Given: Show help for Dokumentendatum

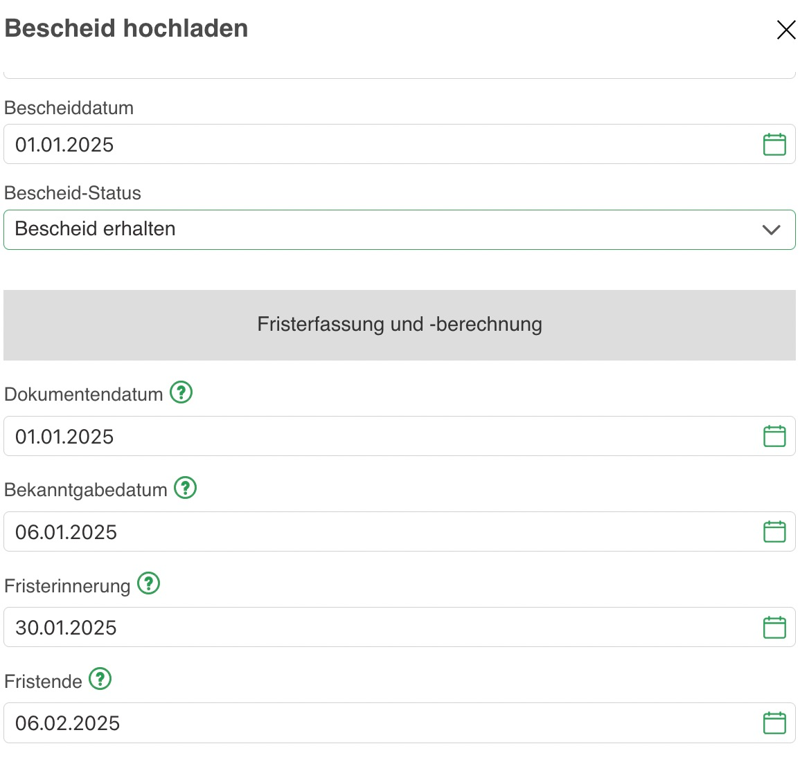Looking at the screenshot, I should 181,392.
